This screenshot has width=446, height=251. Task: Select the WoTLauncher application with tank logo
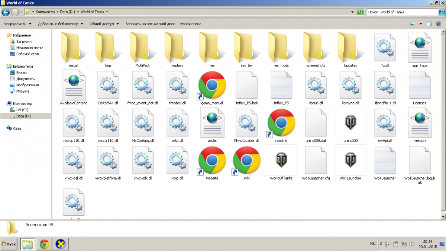350,160
